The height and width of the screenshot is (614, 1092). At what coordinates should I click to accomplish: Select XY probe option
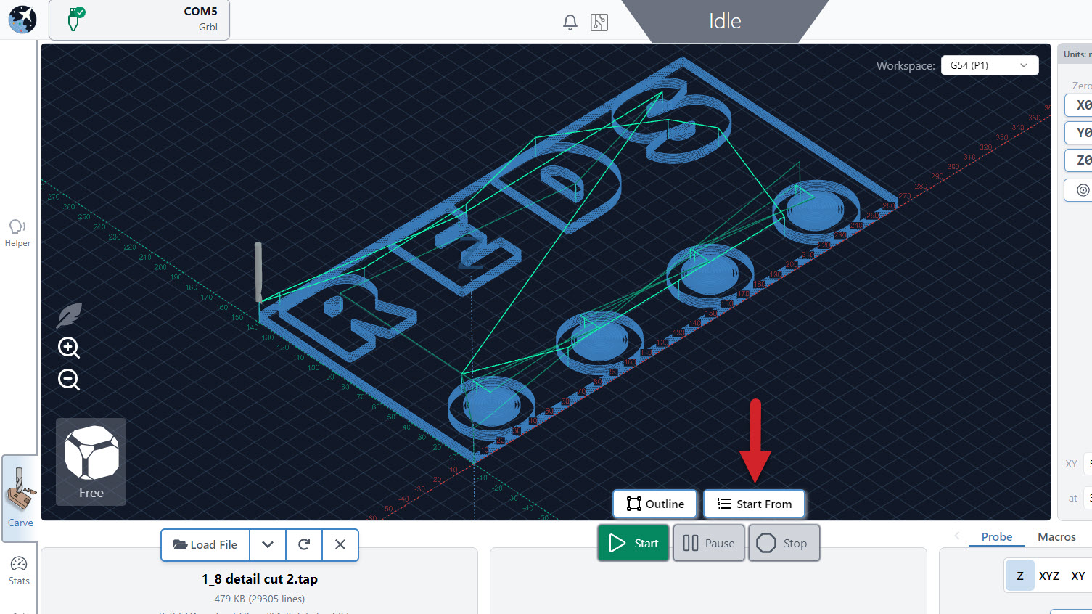[x=1078, y=576]
